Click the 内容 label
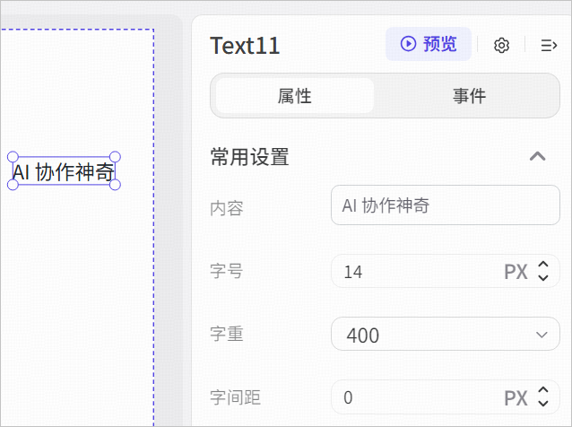Viewport: 572px width, 427px height. pyautogui.click(x=227, y=208)
